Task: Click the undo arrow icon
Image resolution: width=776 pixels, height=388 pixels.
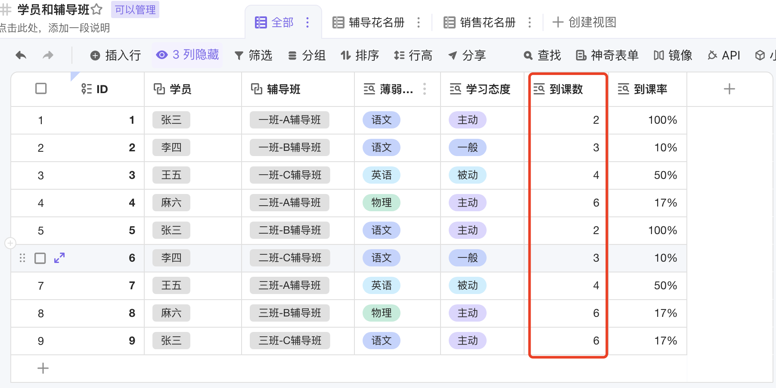Action: pos(20,55)
